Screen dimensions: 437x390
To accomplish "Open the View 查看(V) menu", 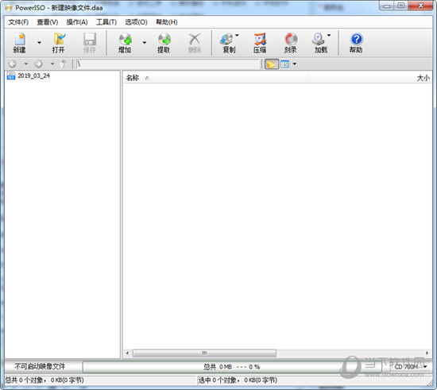I will 48,22.
